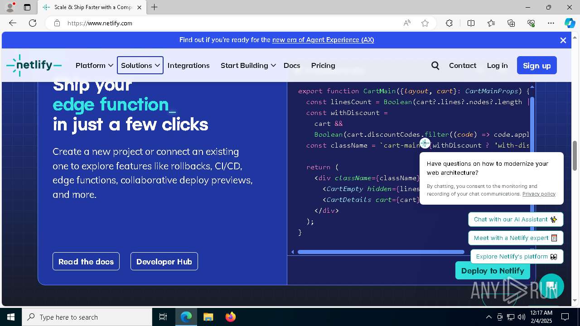
Task: Expand the Solutions menu
Action: 140,66
